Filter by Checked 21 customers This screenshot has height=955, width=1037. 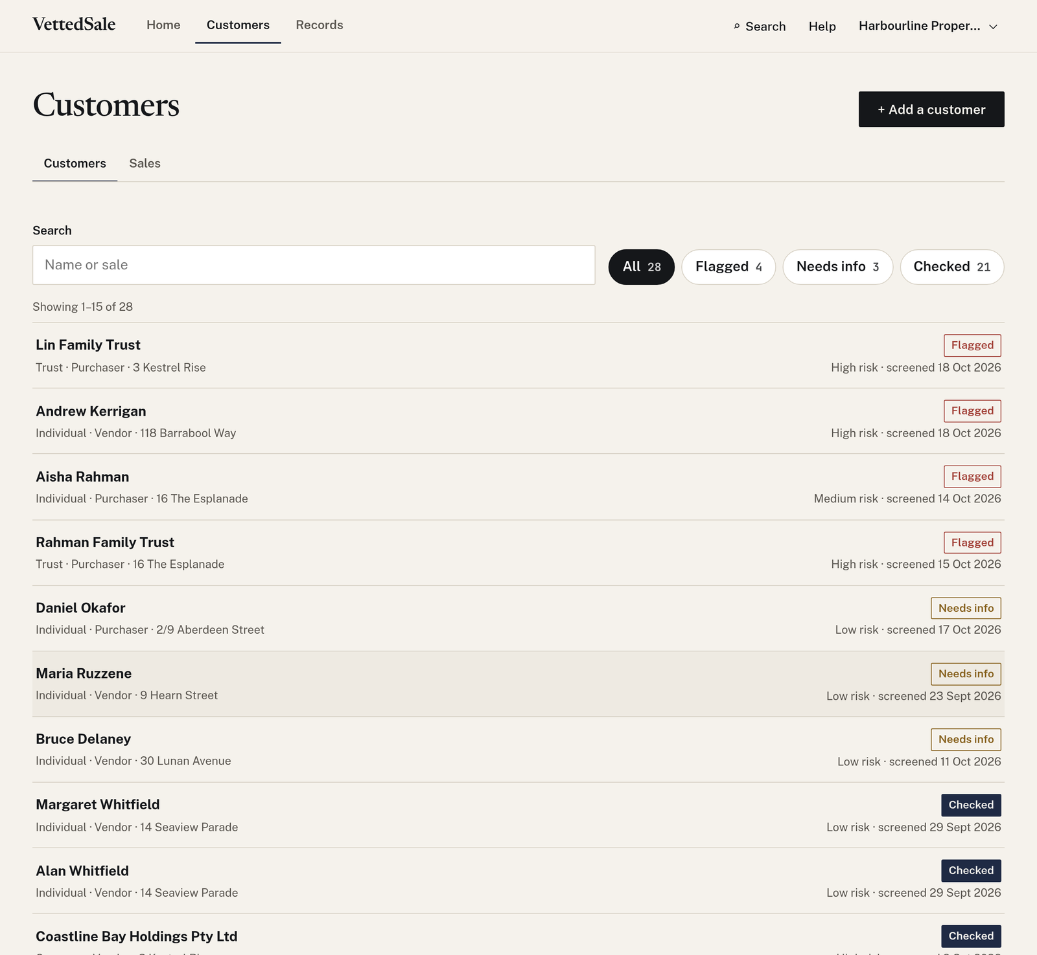click(x=952, y=267)
